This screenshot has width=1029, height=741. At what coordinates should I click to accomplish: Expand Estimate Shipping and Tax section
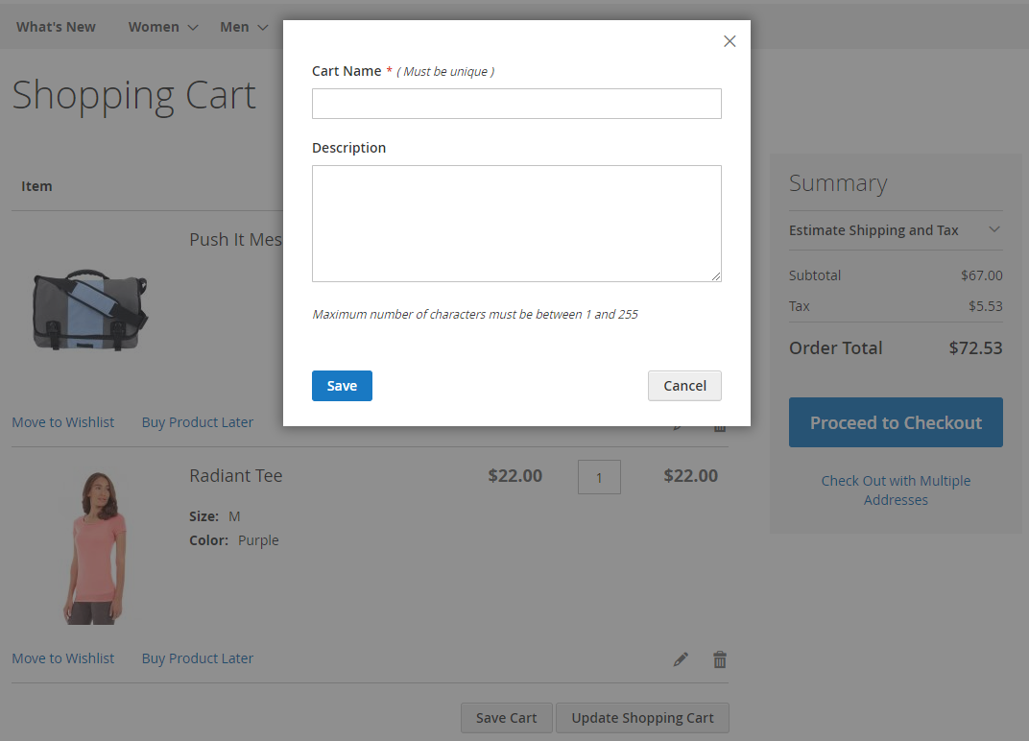(895, 230)
